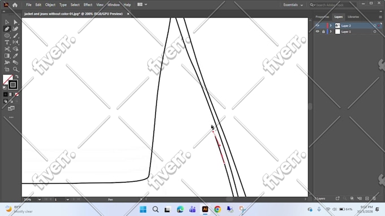Swap fill and stroke colors
Viewport: 385px width, 216px height.
tap(17, 76)
